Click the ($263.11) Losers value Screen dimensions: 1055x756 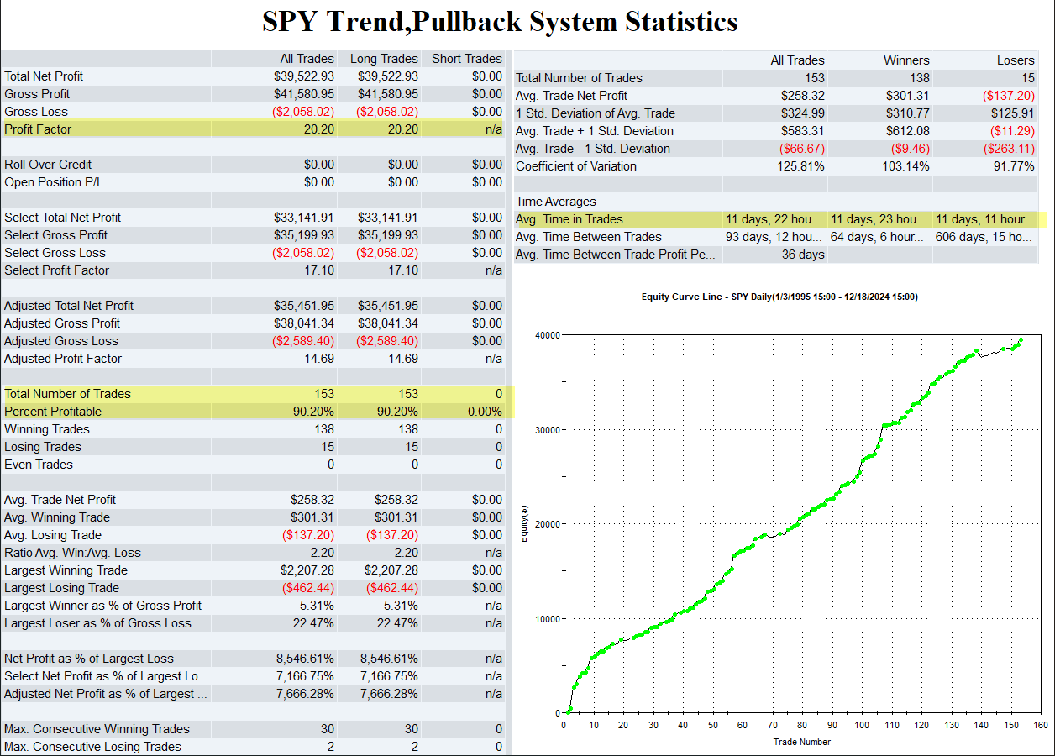click(x=1008, y=149)
